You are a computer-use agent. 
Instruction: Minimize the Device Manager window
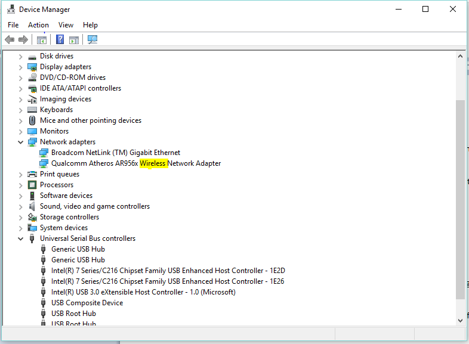pos(399,10)
